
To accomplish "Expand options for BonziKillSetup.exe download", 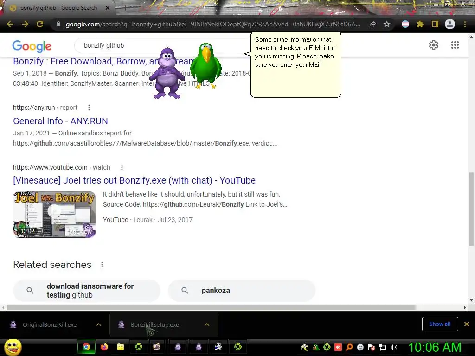I will click(207, 324).
